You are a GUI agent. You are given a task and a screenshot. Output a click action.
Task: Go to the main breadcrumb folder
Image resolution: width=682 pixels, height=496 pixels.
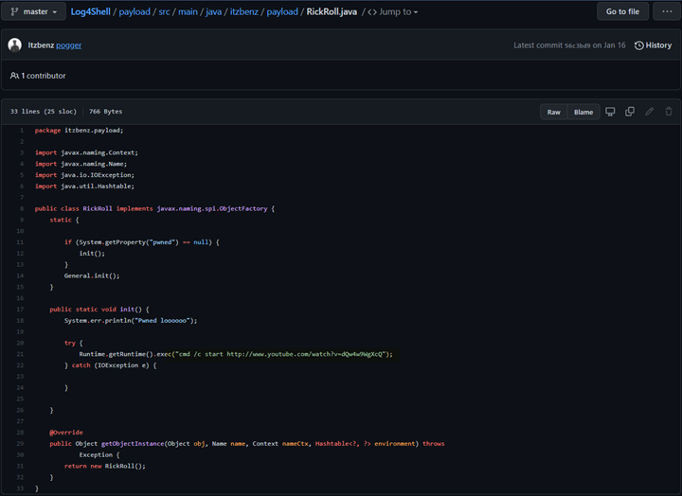[x=188, y=11]
